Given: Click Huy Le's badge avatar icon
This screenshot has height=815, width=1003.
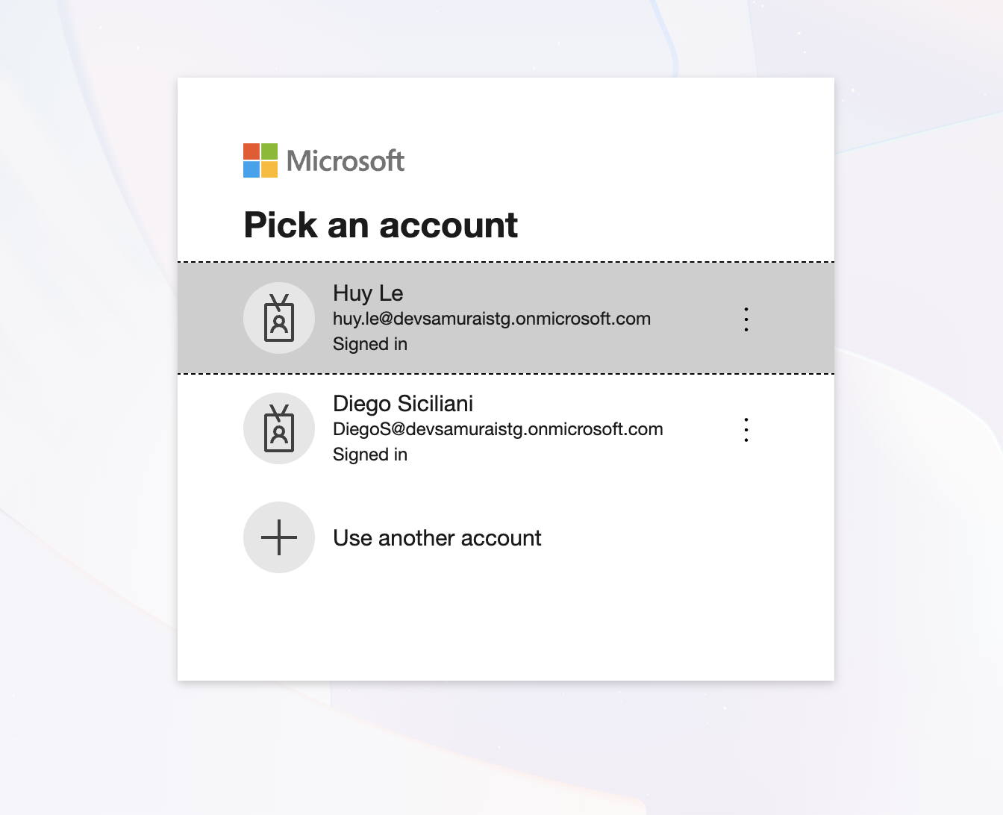Looking at the screenshot, I should tap(279, 318).
